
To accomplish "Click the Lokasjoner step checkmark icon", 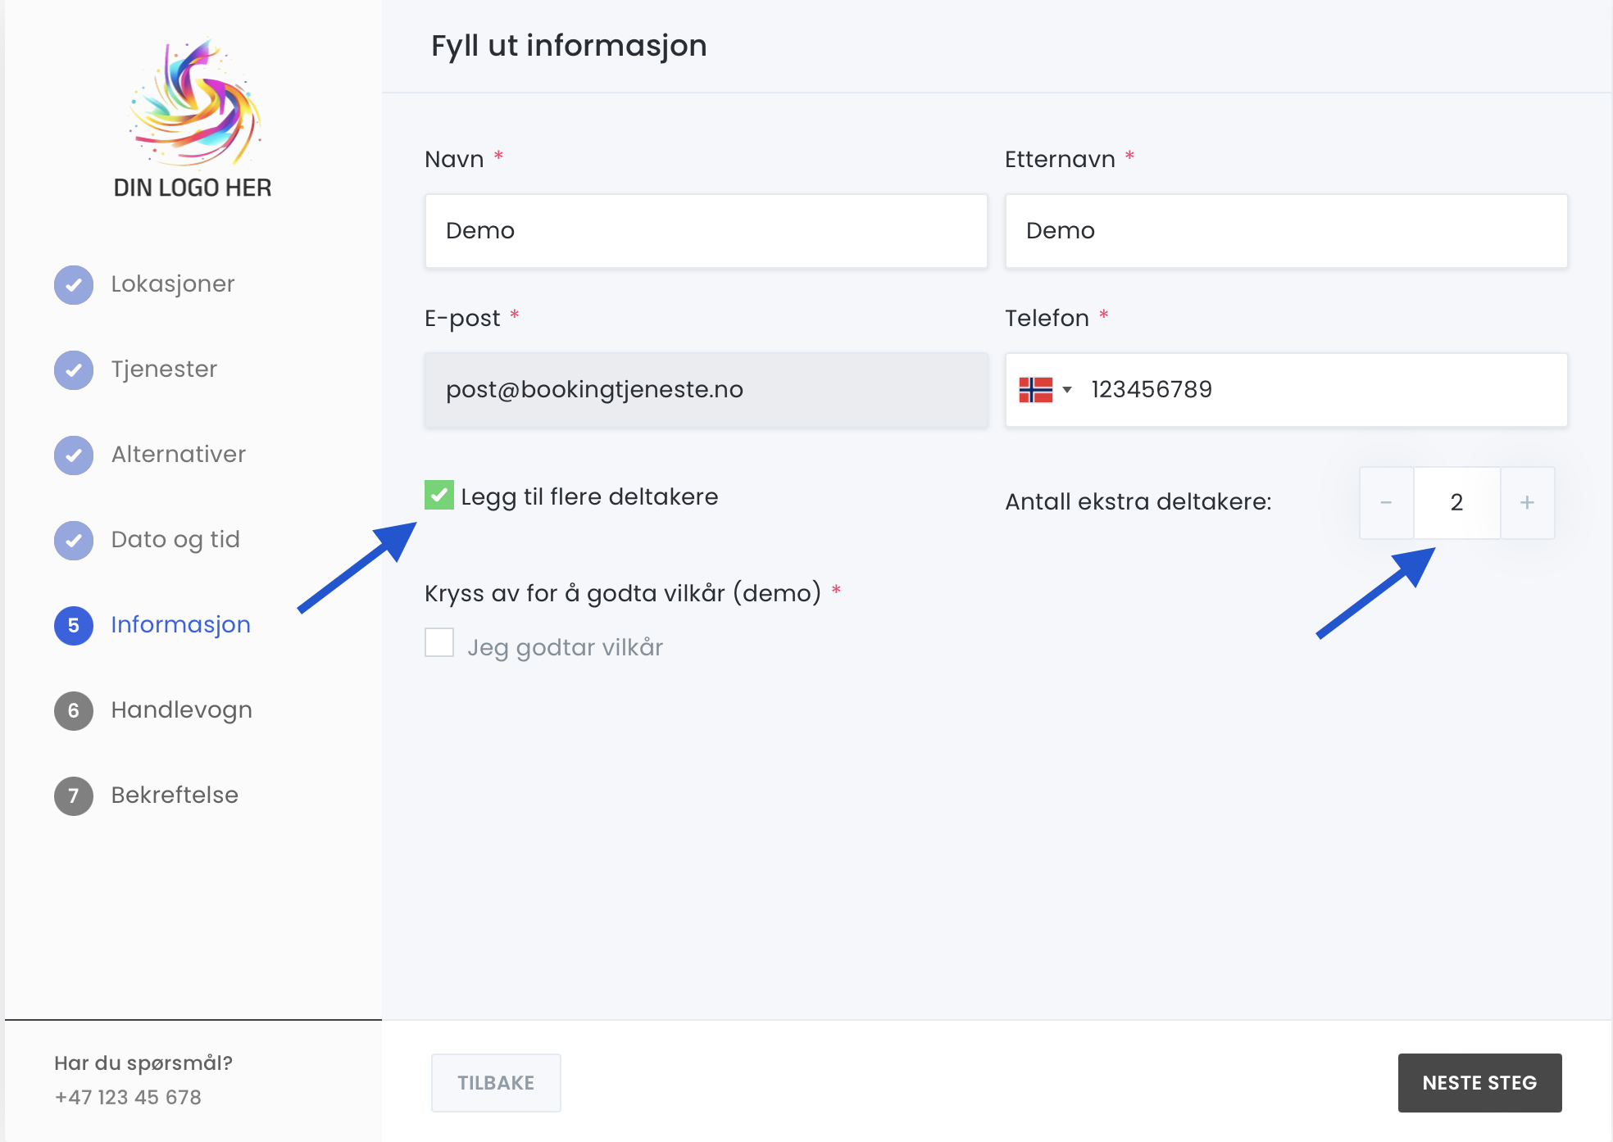I will [74, 285].
